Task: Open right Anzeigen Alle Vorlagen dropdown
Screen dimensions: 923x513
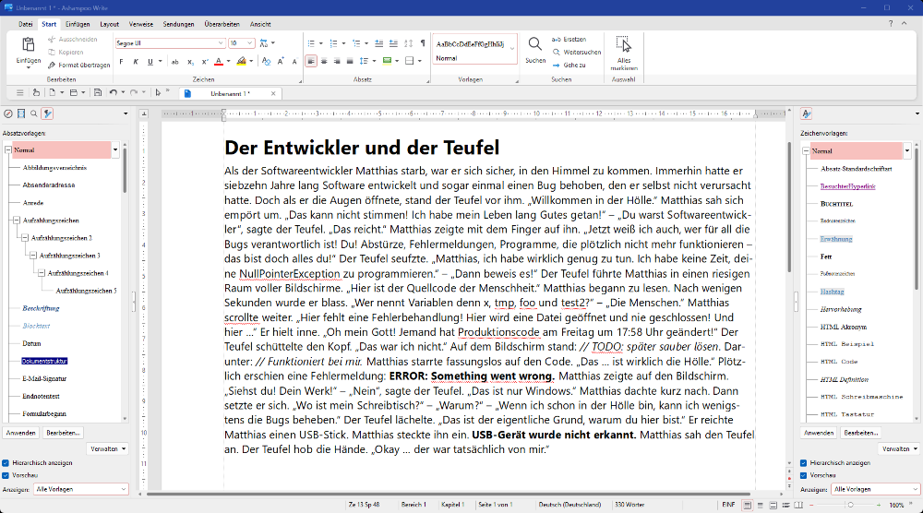Action: (875, 489)
